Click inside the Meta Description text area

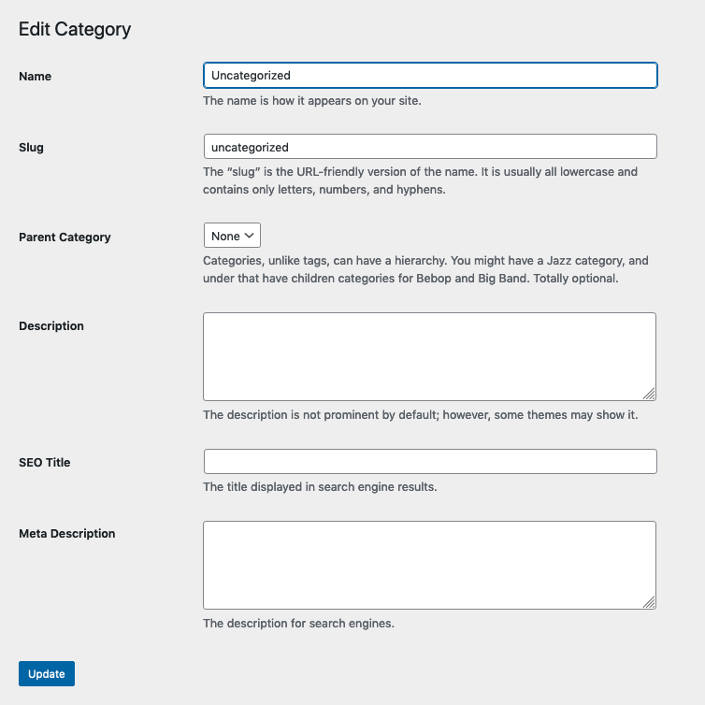tap(429, 565)
